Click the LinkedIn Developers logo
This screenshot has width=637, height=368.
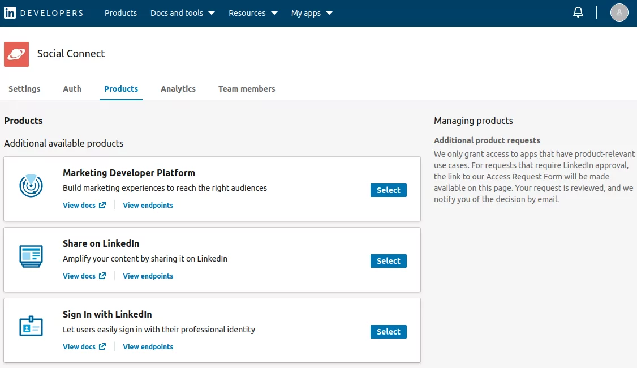tap(44, 13)
